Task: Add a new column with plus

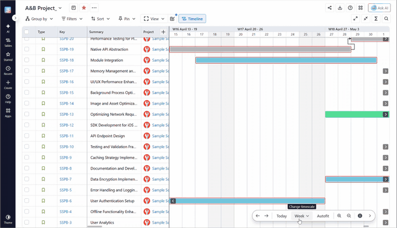Action: click(x=163, y=32)
